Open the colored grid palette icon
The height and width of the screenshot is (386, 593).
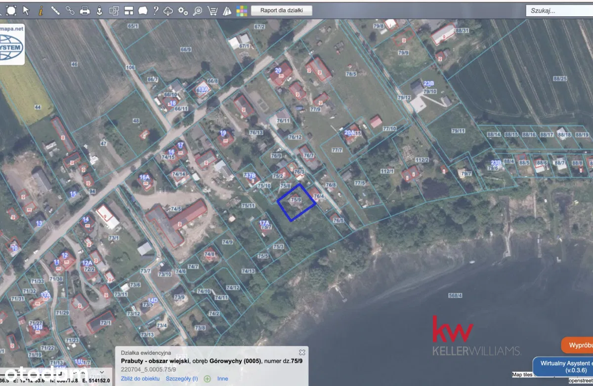point(241,10)
